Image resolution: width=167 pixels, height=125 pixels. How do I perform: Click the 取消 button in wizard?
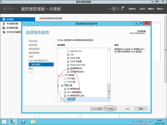tap(141, 109)
